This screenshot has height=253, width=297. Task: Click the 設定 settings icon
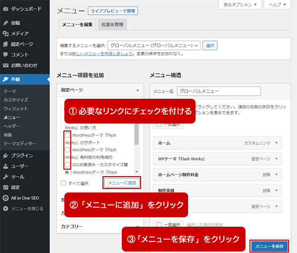(x=5, y=188)
